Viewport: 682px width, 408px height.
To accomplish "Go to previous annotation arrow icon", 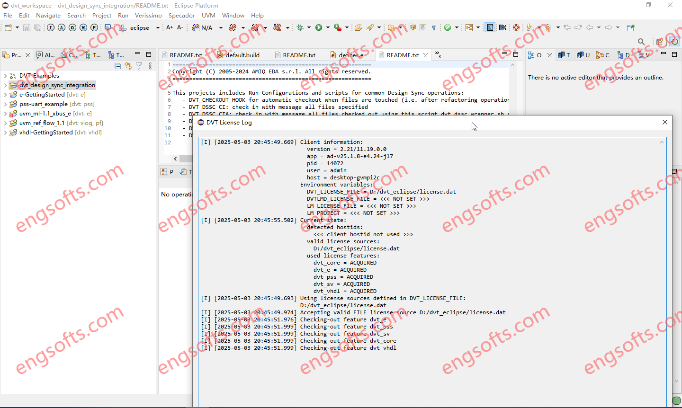I will pyautogui.click(x=548, y=27).
